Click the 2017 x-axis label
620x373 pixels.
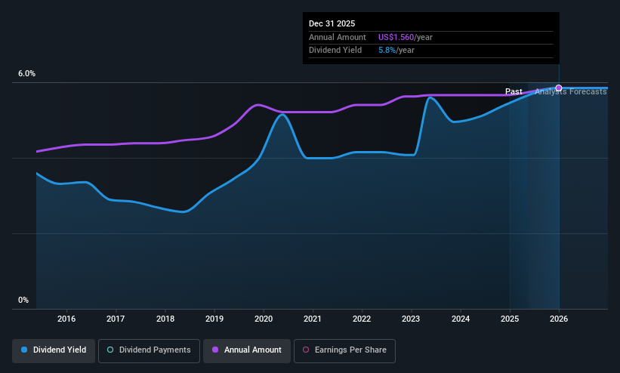click(116, 319)
